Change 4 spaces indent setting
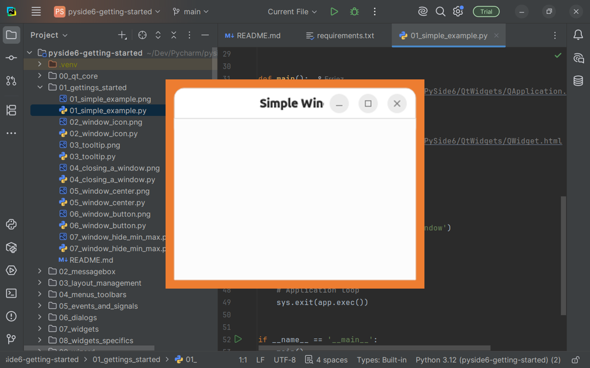Screen dimensions: 590x368 pyautogui.click(x=326, y=360)
